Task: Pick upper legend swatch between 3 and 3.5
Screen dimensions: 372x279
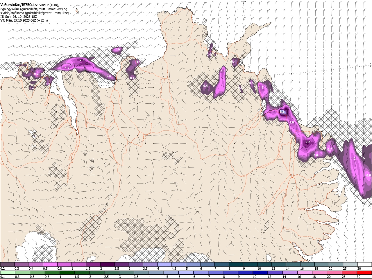Action: (x=136, y=264)
